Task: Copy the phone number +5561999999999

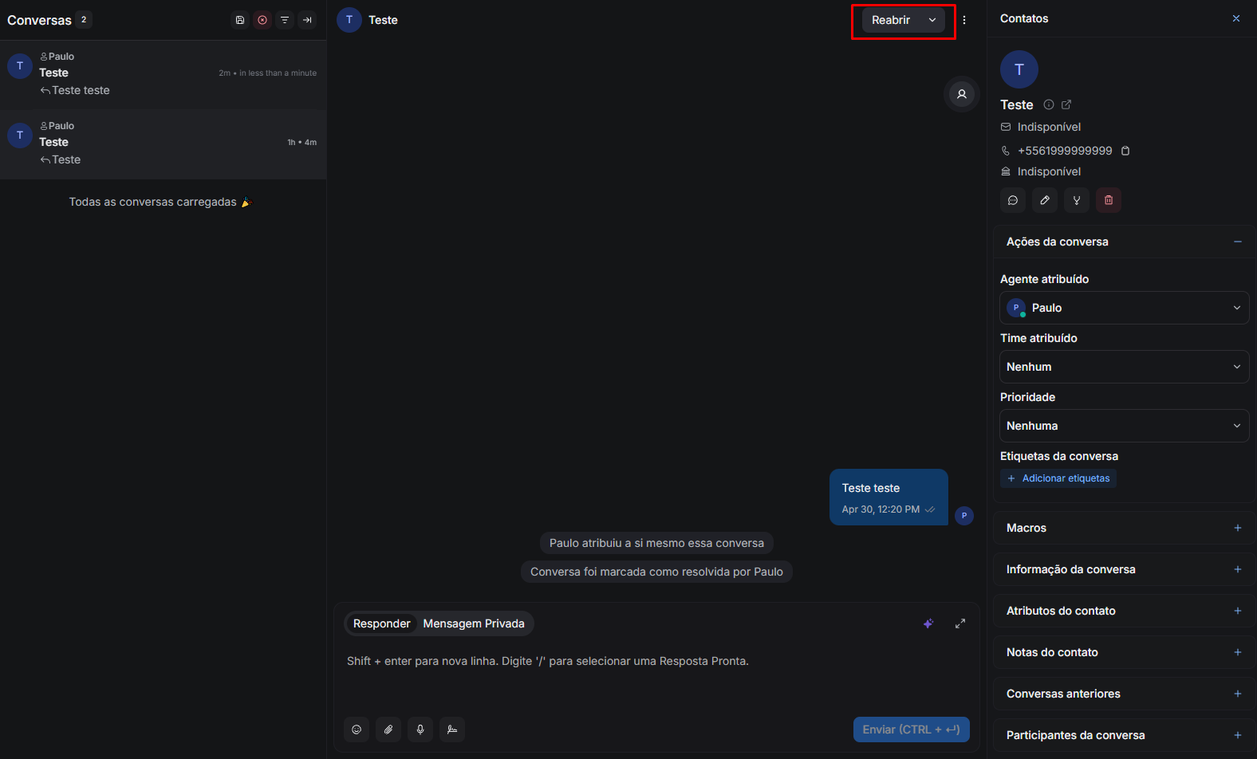Action: (1125, 151)
